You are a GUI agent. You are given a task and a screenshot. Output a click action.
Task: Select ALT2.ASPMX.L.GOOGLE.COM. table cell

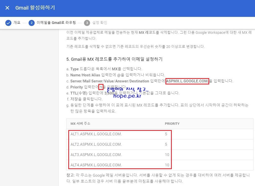pyautogui.click(x=96, y=144)
